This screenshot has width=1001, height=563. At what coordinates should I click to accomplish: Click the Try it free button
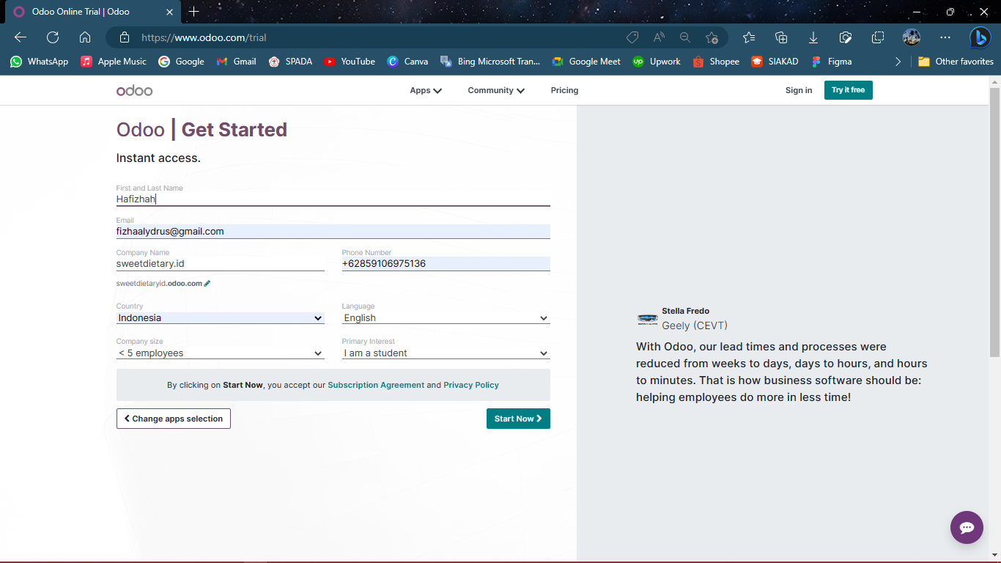[x=848, y=90]
